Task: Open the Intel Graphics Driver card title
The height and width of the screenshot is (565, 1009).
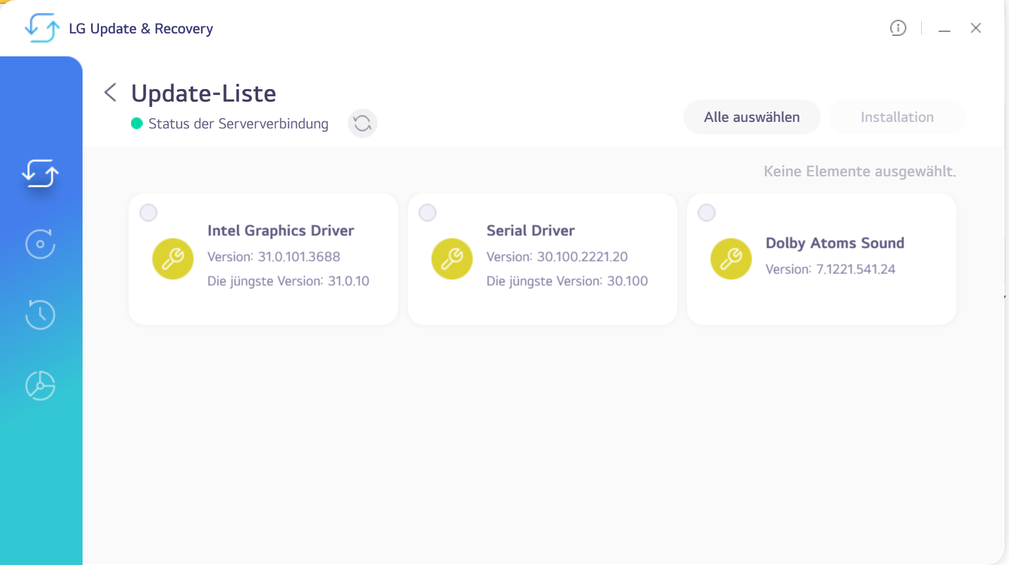Action: 280,231
